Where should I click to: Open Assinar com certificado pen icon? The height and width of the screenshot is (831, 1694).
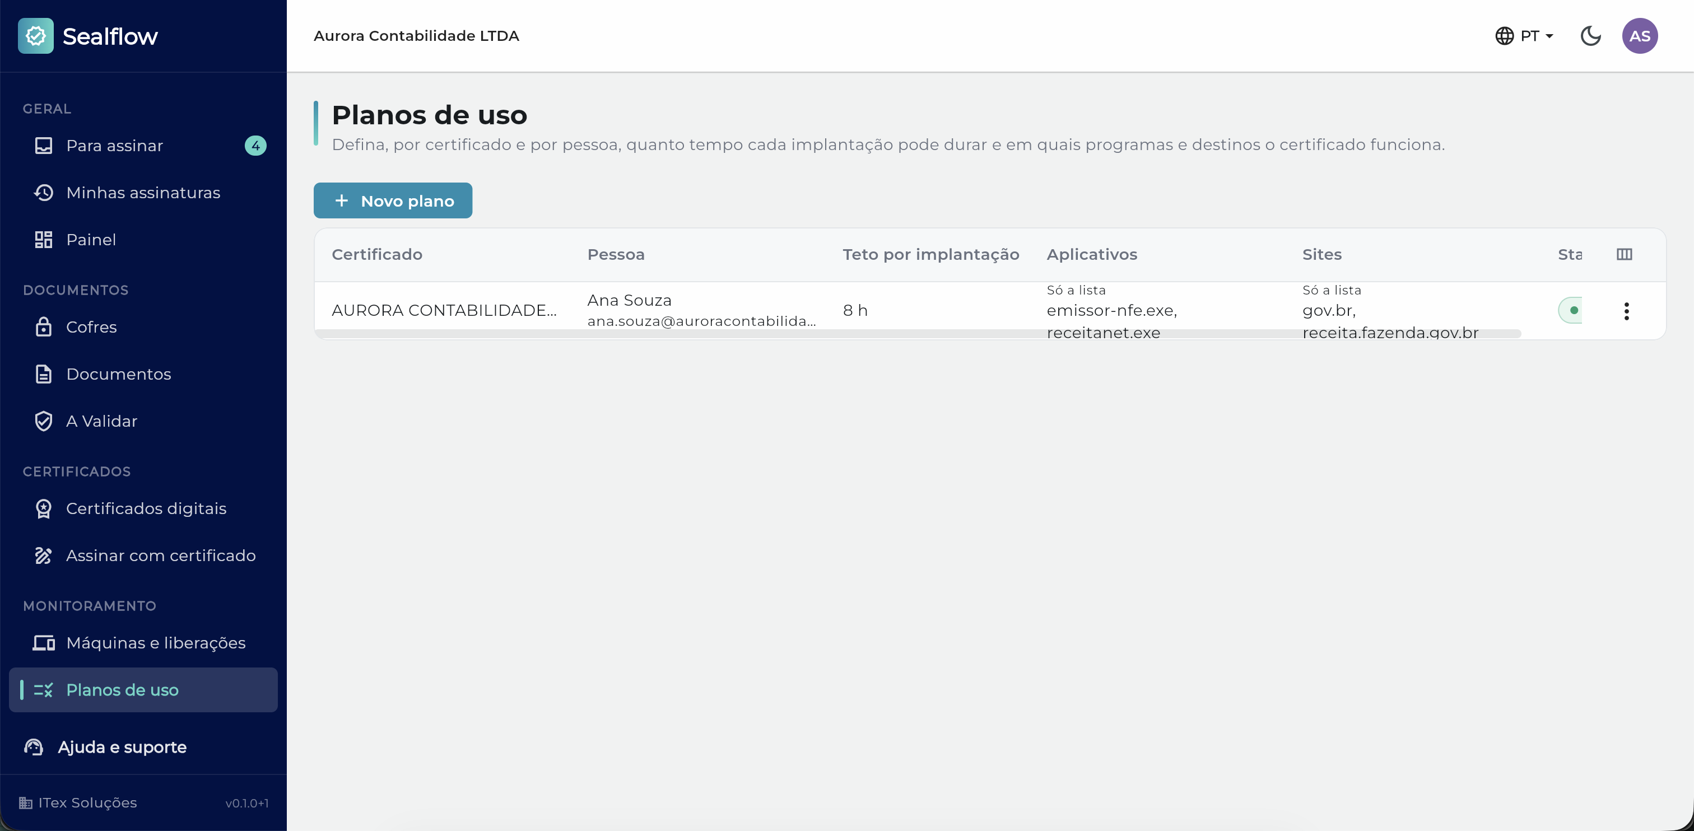43,555
